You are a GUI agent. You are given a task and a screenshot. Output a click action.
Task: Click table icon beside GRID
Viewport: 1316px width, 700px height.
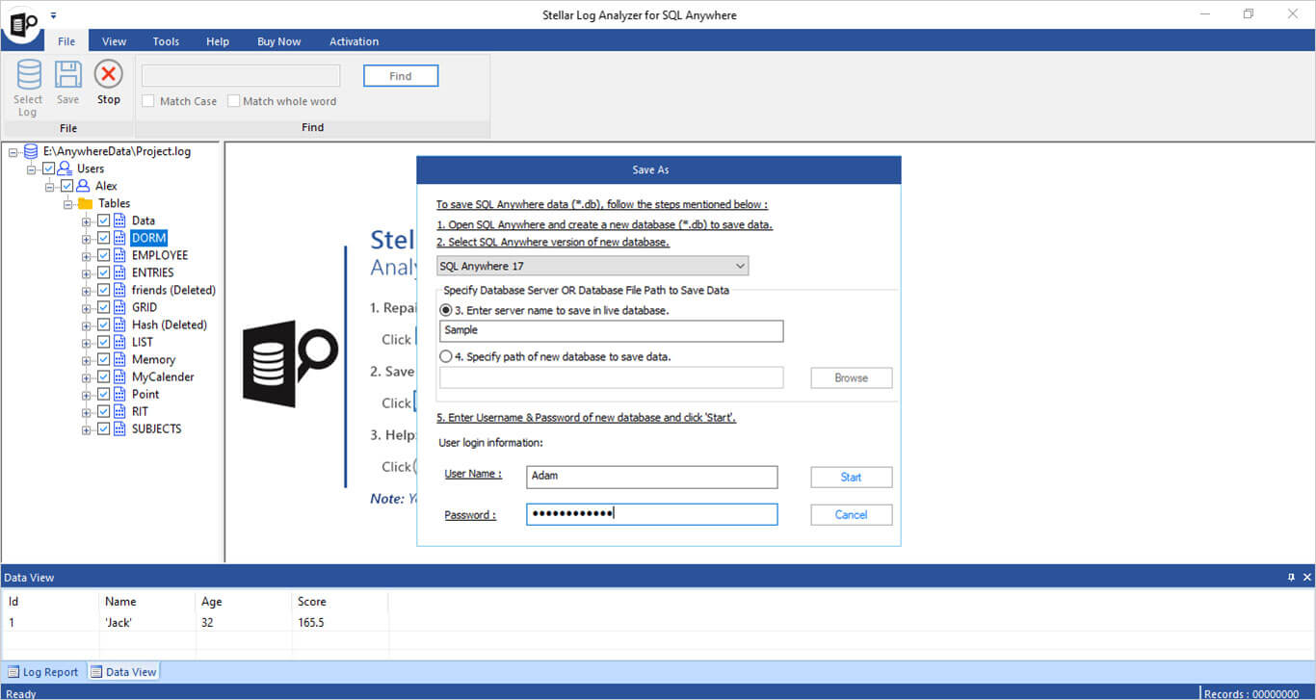(x=119, y=307)
